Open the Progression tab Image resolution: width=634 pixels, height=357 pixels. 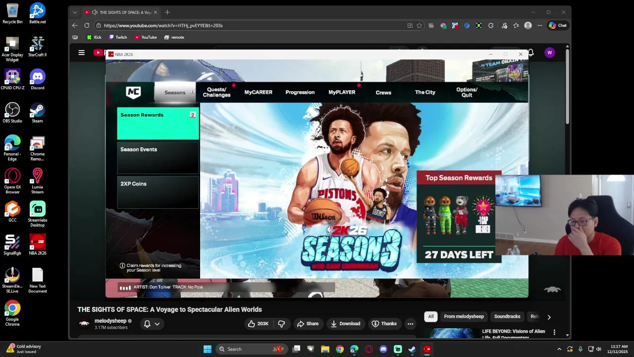coord(300,92)
